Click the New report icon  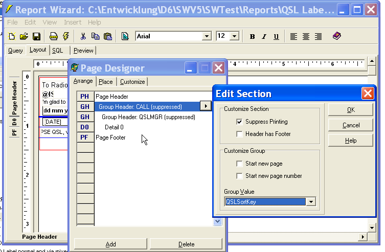(12, 36)
